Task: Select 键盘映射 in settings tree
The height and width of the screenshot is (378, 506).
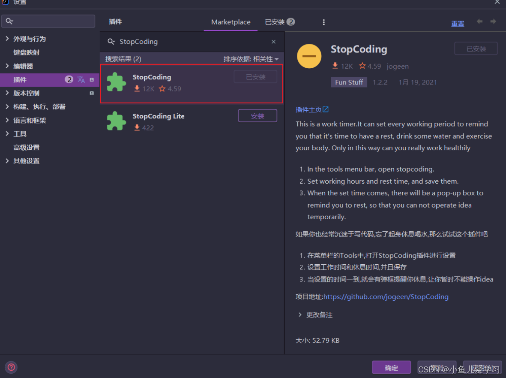Action: (26, 52)
